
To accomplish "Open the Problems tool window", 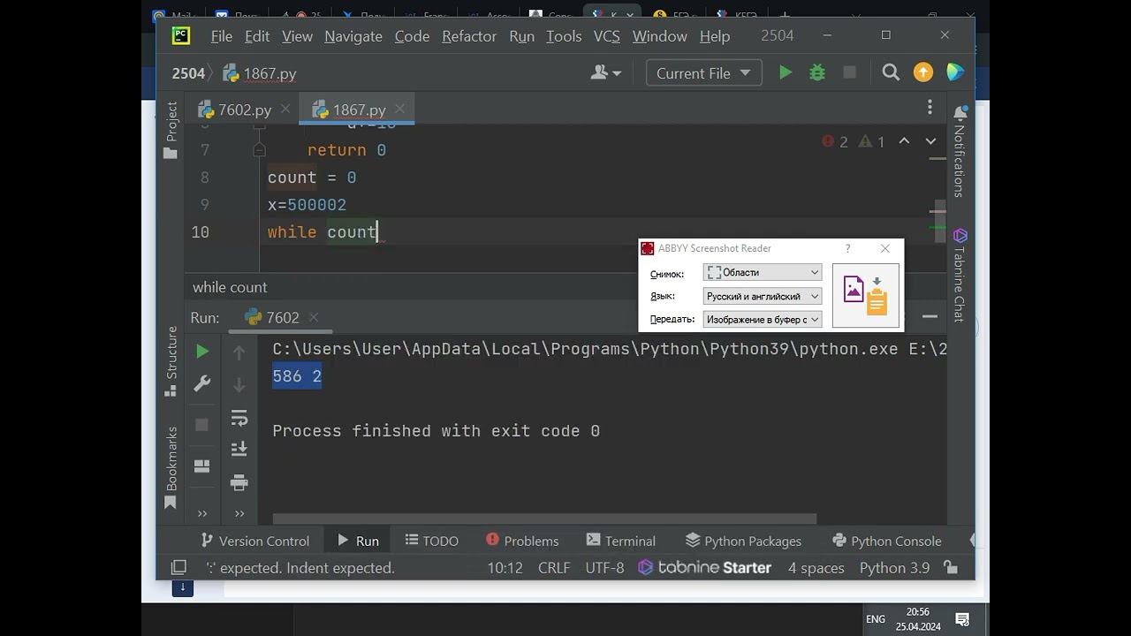I will pyautogui.click(x=522, y=541).
